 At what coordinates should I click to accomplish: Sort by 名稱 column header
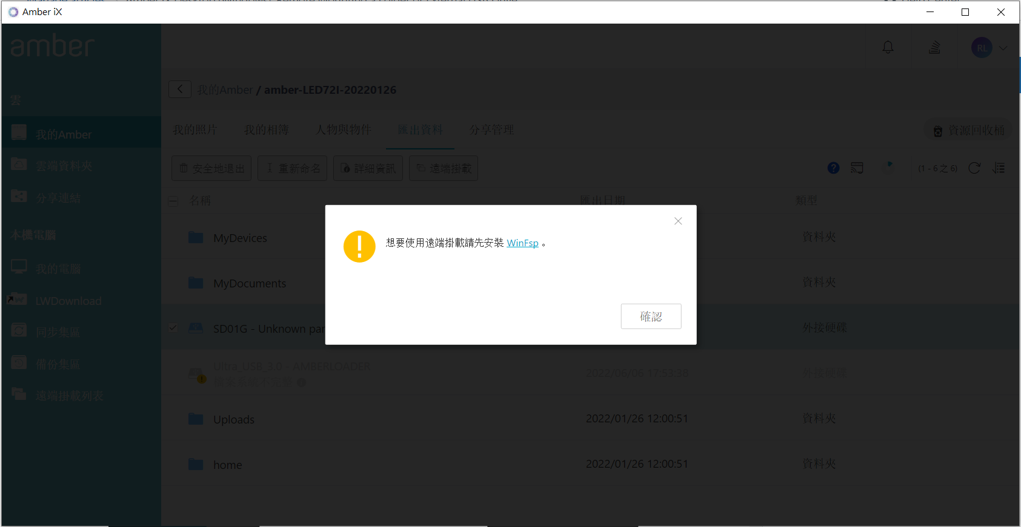(200, 200)
